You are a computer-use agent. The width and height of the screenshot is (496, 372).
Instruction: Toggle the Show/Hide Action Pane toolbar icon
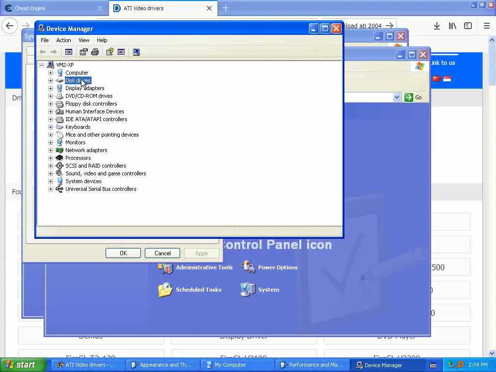(121, 52)
